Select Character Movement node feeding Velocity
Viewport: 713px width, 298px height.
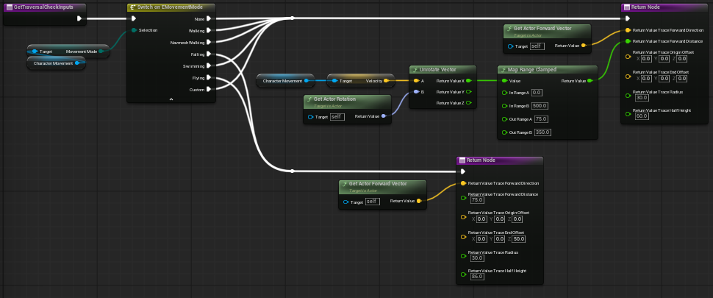(x=285, y=80)
